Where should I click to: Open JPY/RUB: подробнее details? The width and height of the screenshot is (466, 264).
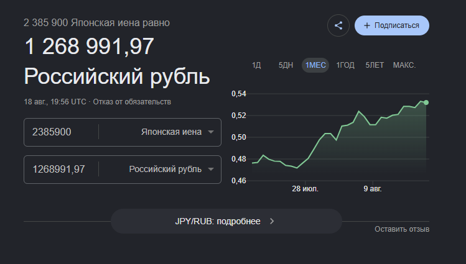click(226, 221)
